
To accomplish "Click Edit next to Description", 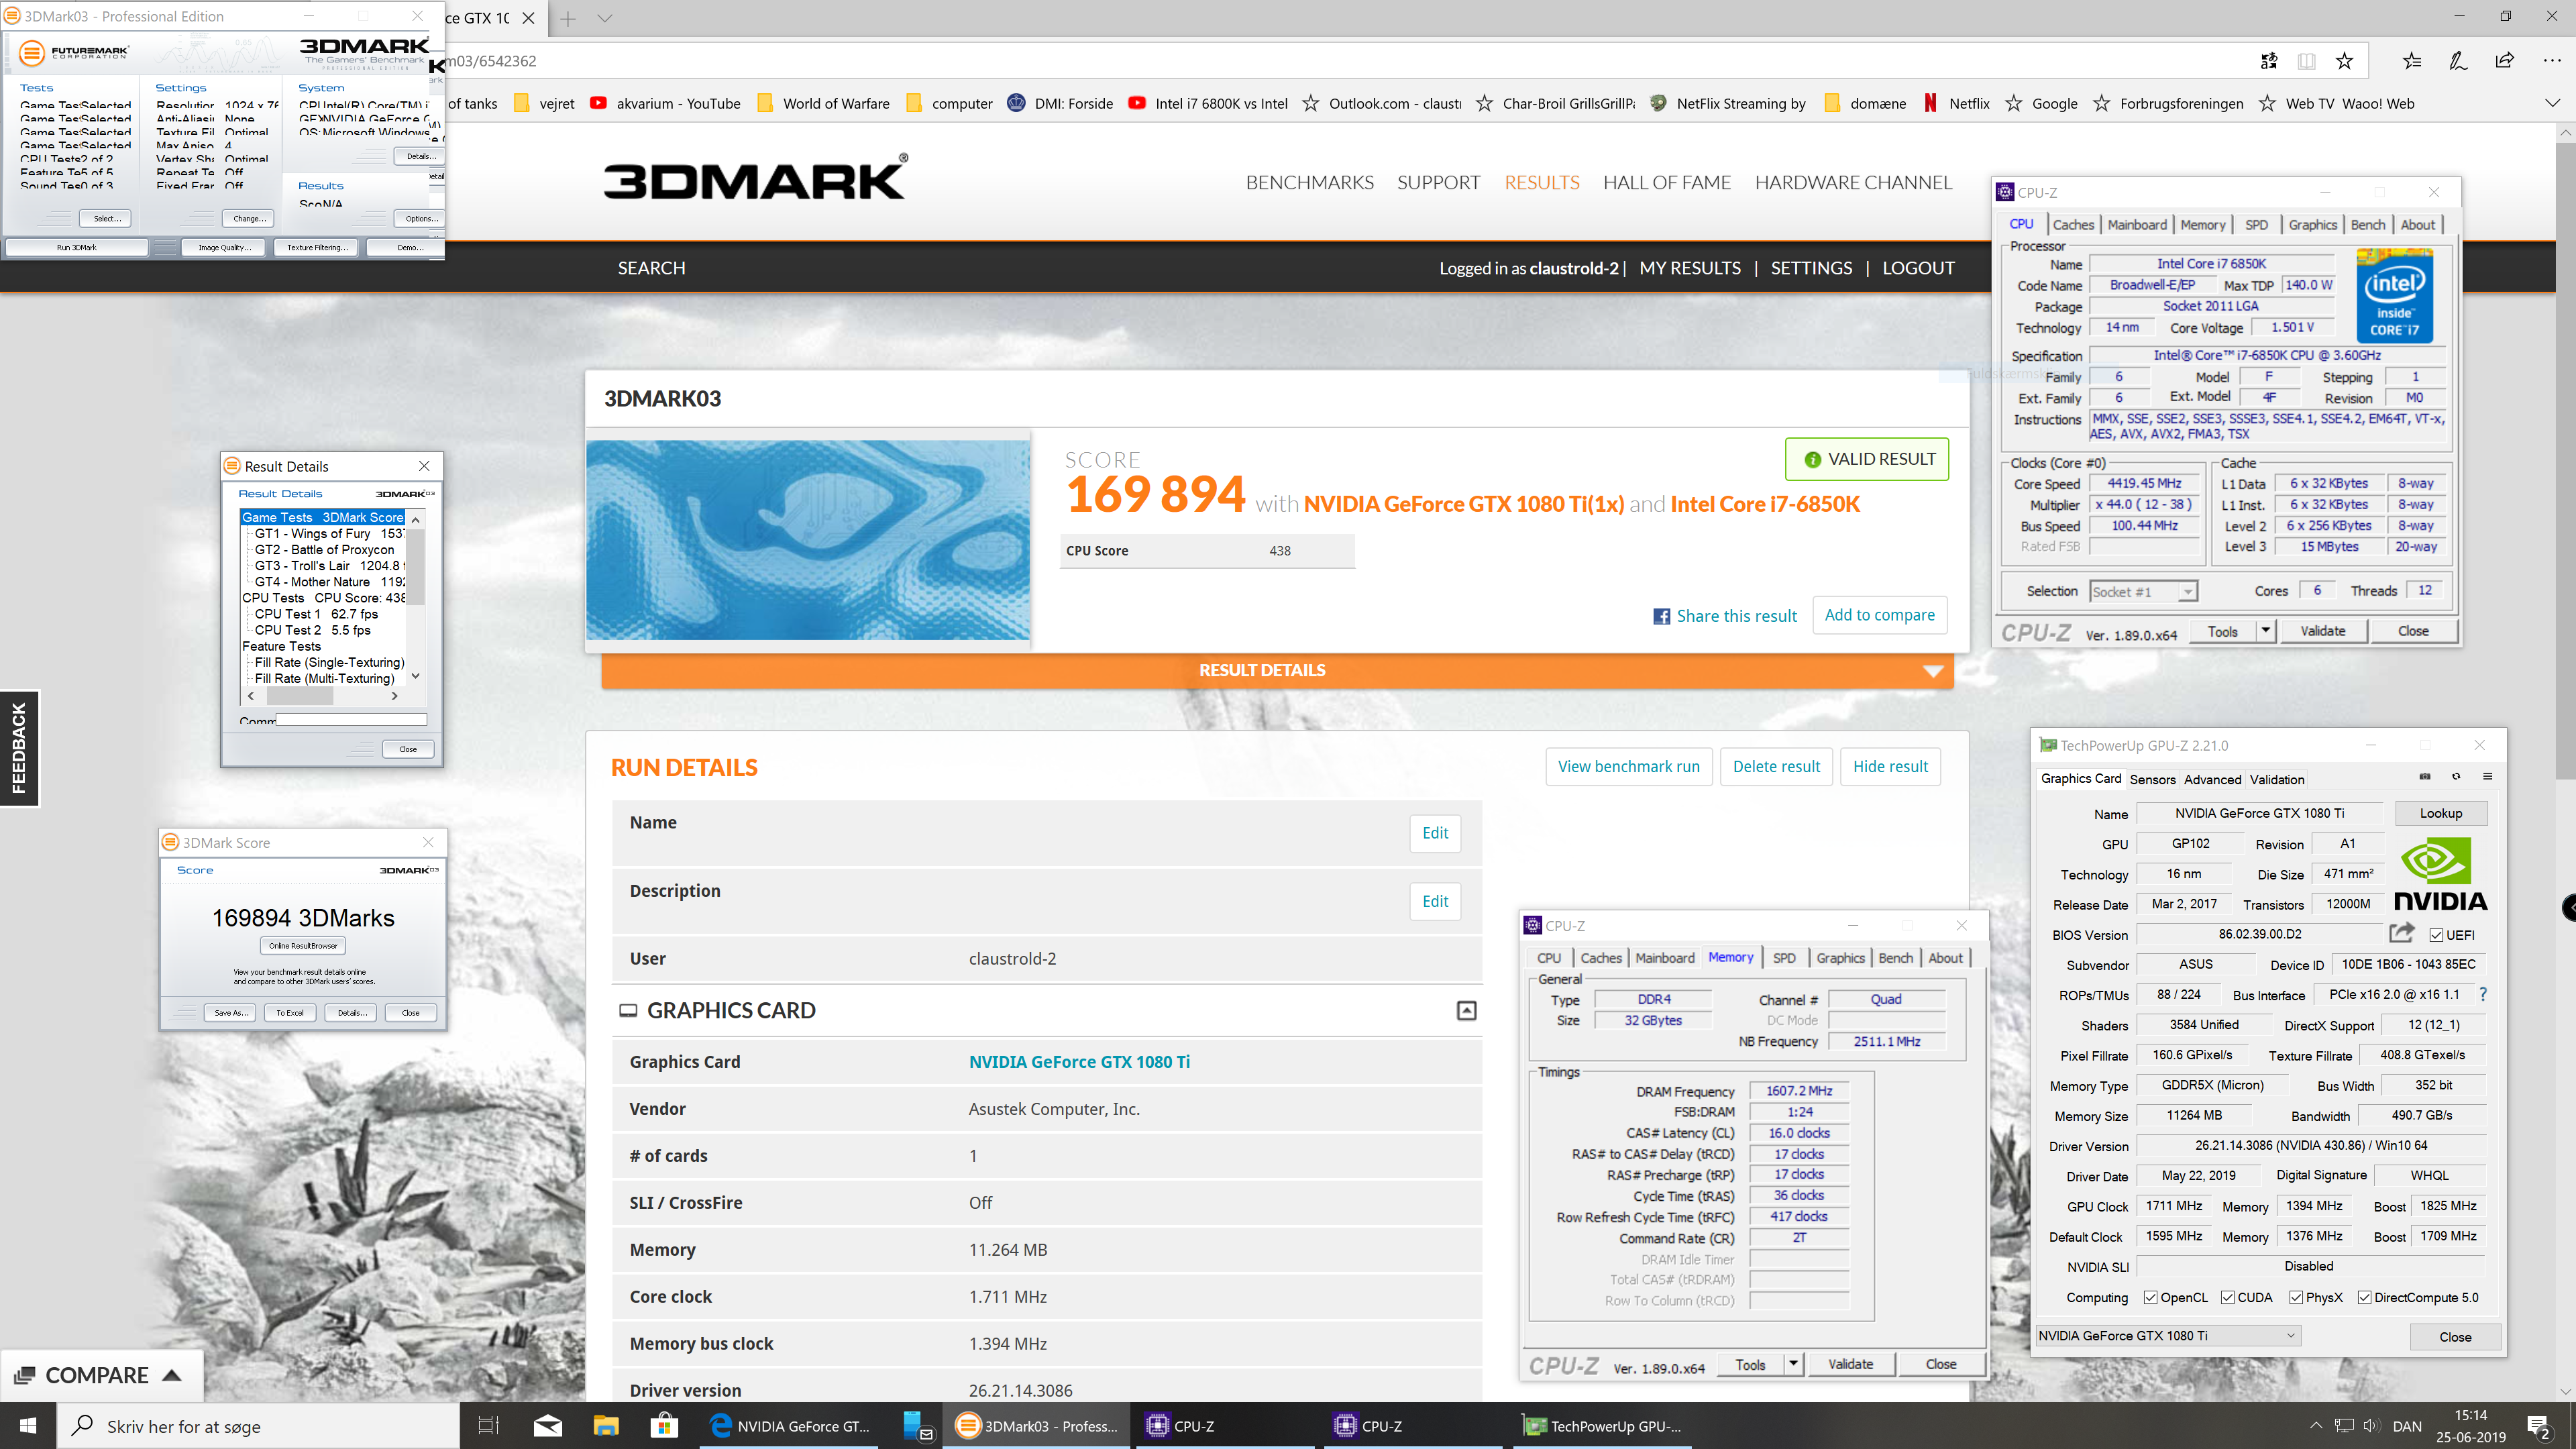I will 1435,901.
